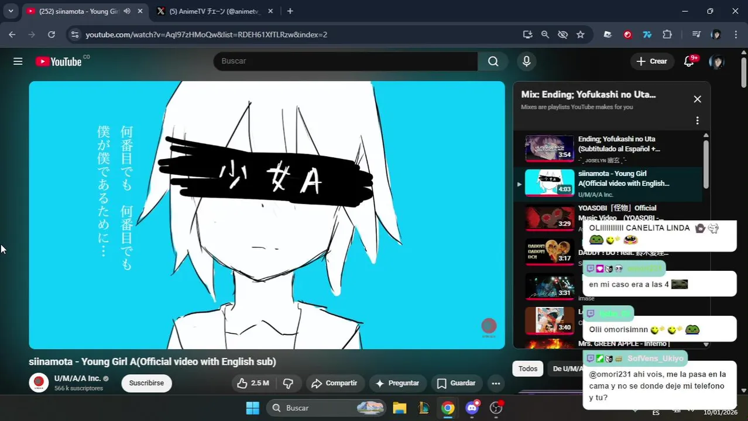Click the video player area
Image resolution: width=748 pixels, height=421 pixels.
click(267, 215)
